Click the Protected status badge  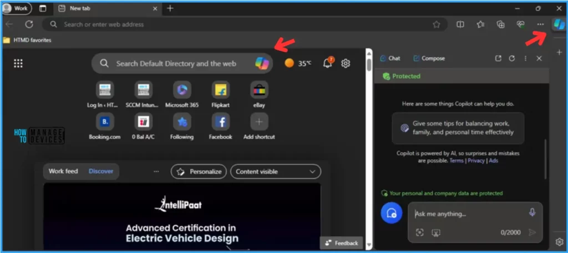402,76
